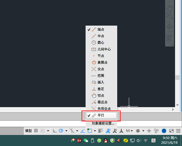Screen dimensions: 182x146
Task: Toggle ortho mode icon
Action: [55, 131]
